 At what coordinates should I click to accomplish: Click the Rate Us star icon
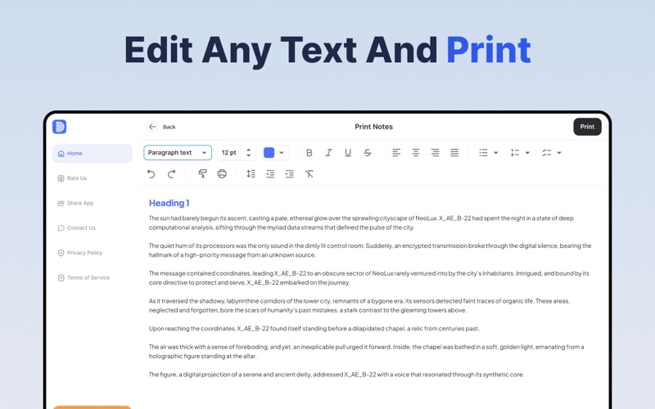[x=61, y=178]
